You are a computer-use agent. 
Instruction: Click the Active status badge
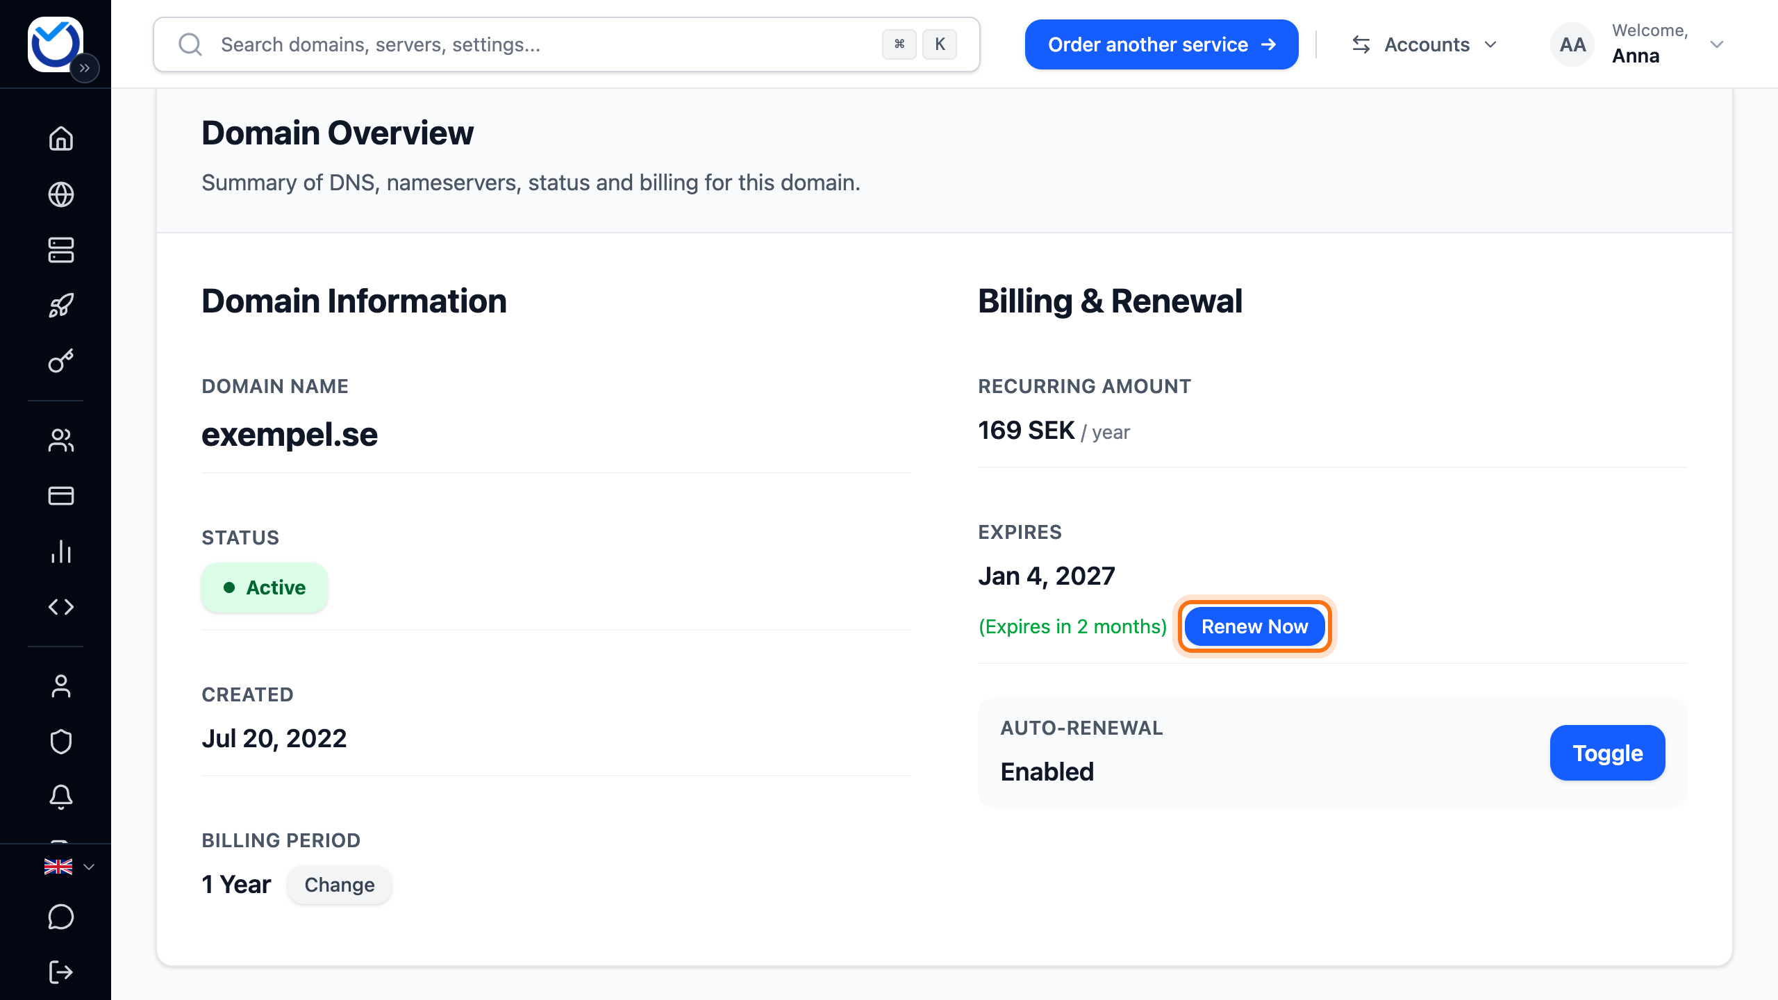point(265,587)
